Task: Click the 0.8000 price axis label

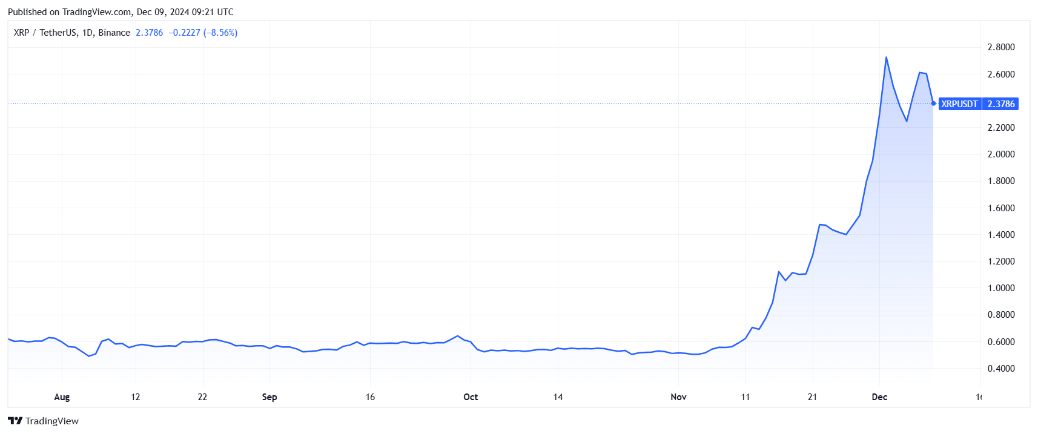Action: coord(1001,315)
